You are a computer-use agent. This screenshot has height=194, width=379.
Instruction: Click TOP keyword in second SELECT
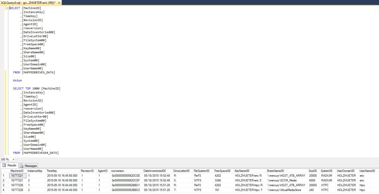28,88
